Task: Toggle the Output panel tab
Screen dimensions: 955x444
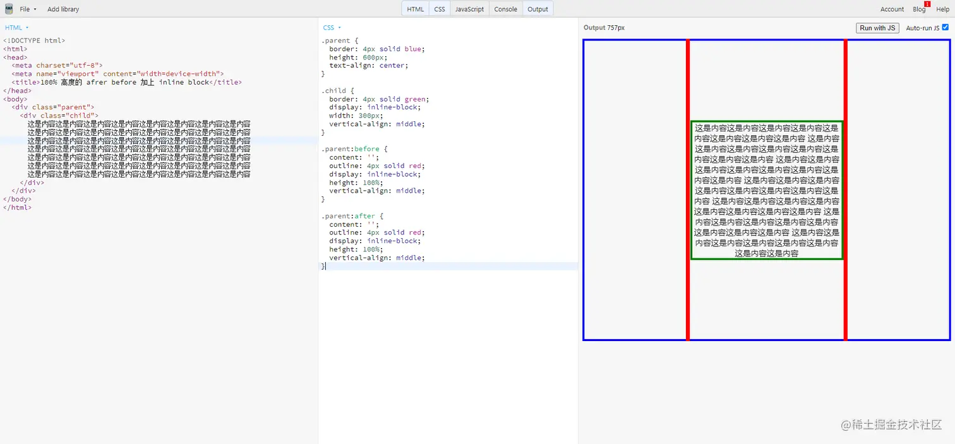Action: [538, 9]
